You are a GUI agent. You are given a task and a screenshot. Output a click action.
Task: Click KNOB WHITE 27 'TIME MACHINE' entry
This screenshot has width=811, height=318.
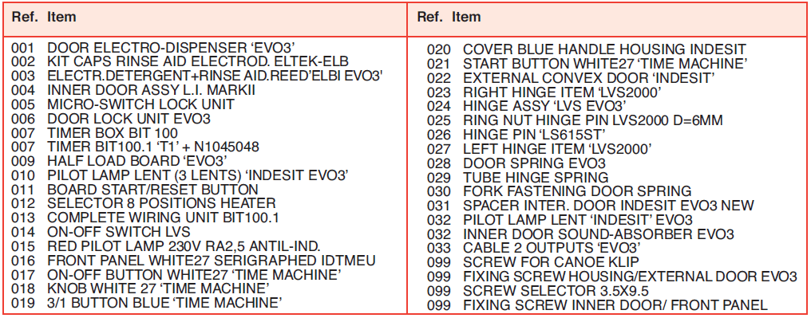click(140, 287)
